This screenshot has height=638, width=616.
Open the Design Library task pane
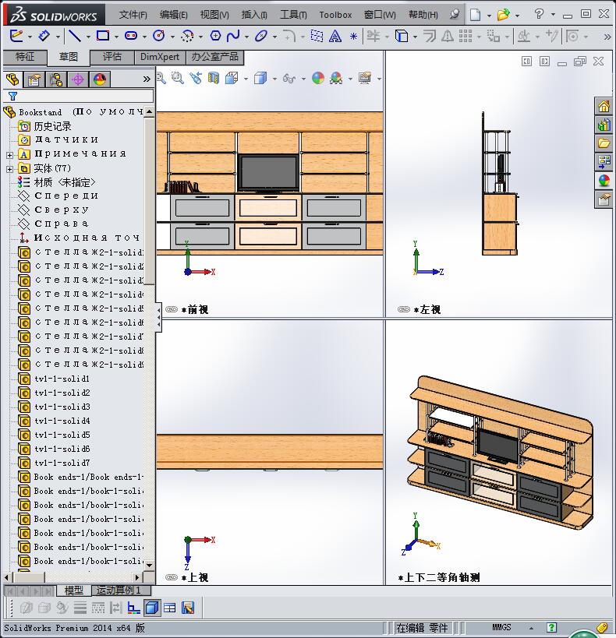[x=604, y=125]
